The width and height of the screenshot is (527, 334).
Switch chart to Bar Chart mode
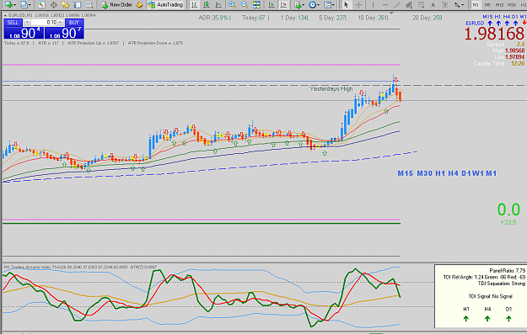[194, 5]
